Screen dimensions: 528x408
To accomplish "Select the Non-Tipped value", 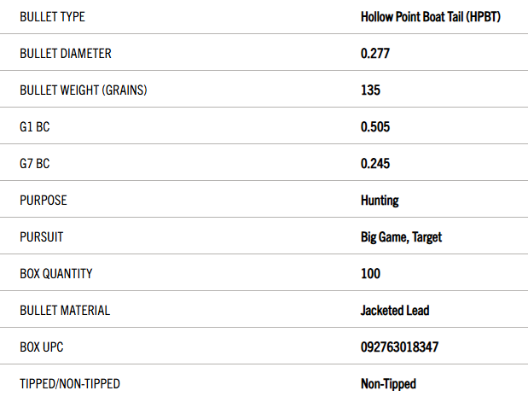I will tap(389, 384).
